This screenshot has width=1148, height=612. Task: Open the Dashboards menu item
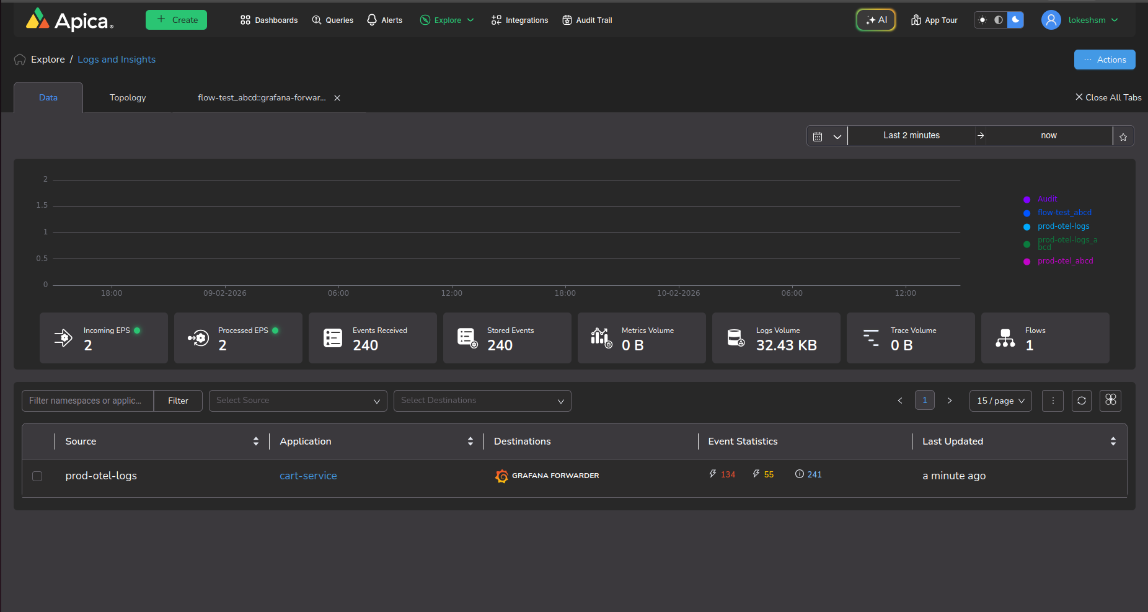click(269, 20)
